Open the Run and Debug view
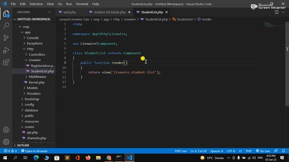 [6, 50]
